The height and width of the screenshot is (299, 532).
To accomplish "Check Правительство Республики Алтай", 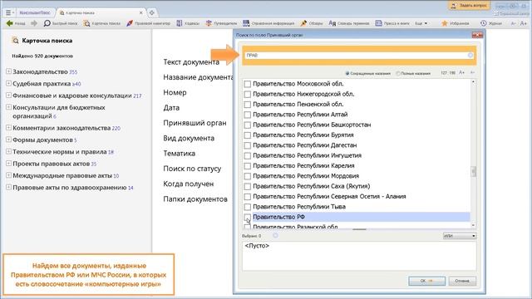I will (248, 115).
